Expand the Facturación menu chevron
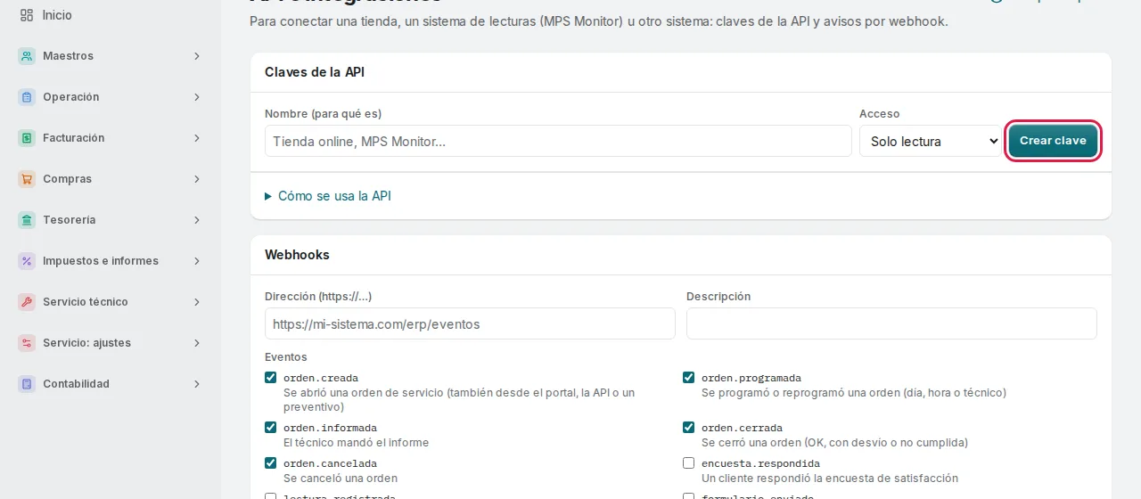 [197, 138]
